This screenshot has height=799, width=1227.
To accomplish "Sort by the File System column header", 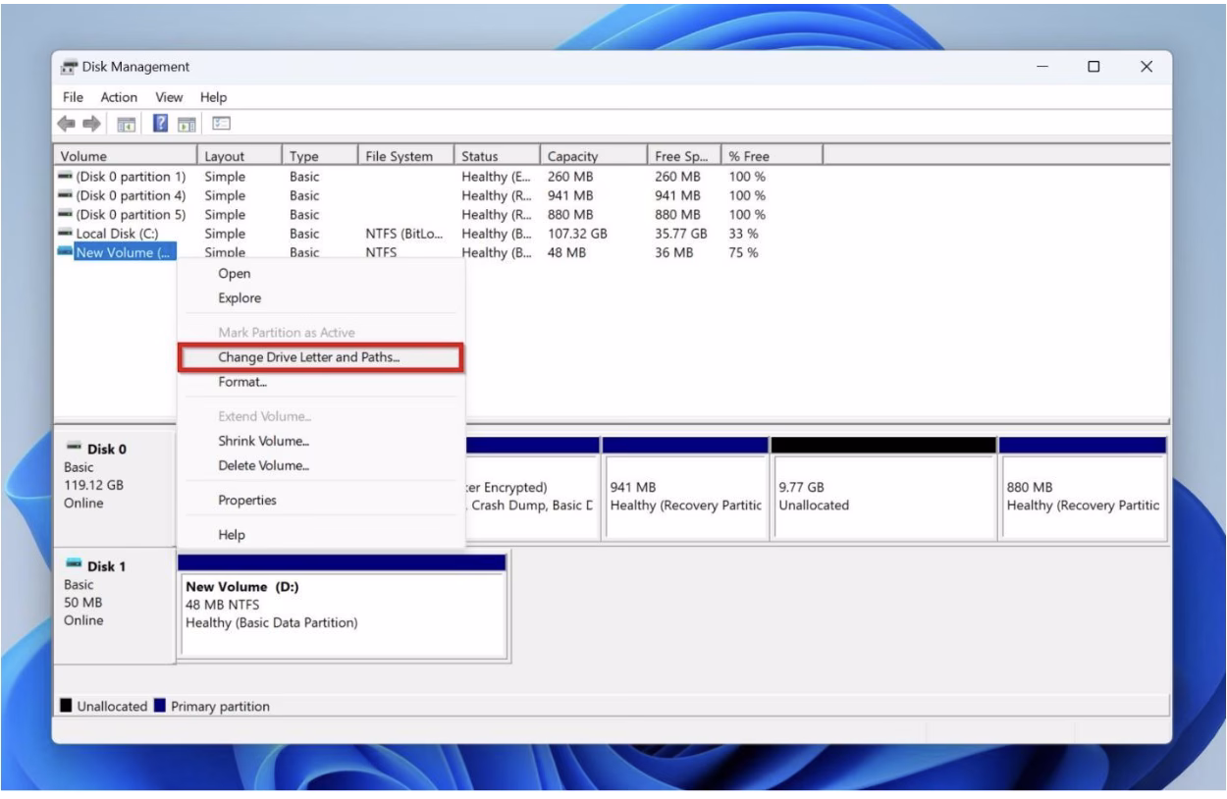I will click(399, 156).
